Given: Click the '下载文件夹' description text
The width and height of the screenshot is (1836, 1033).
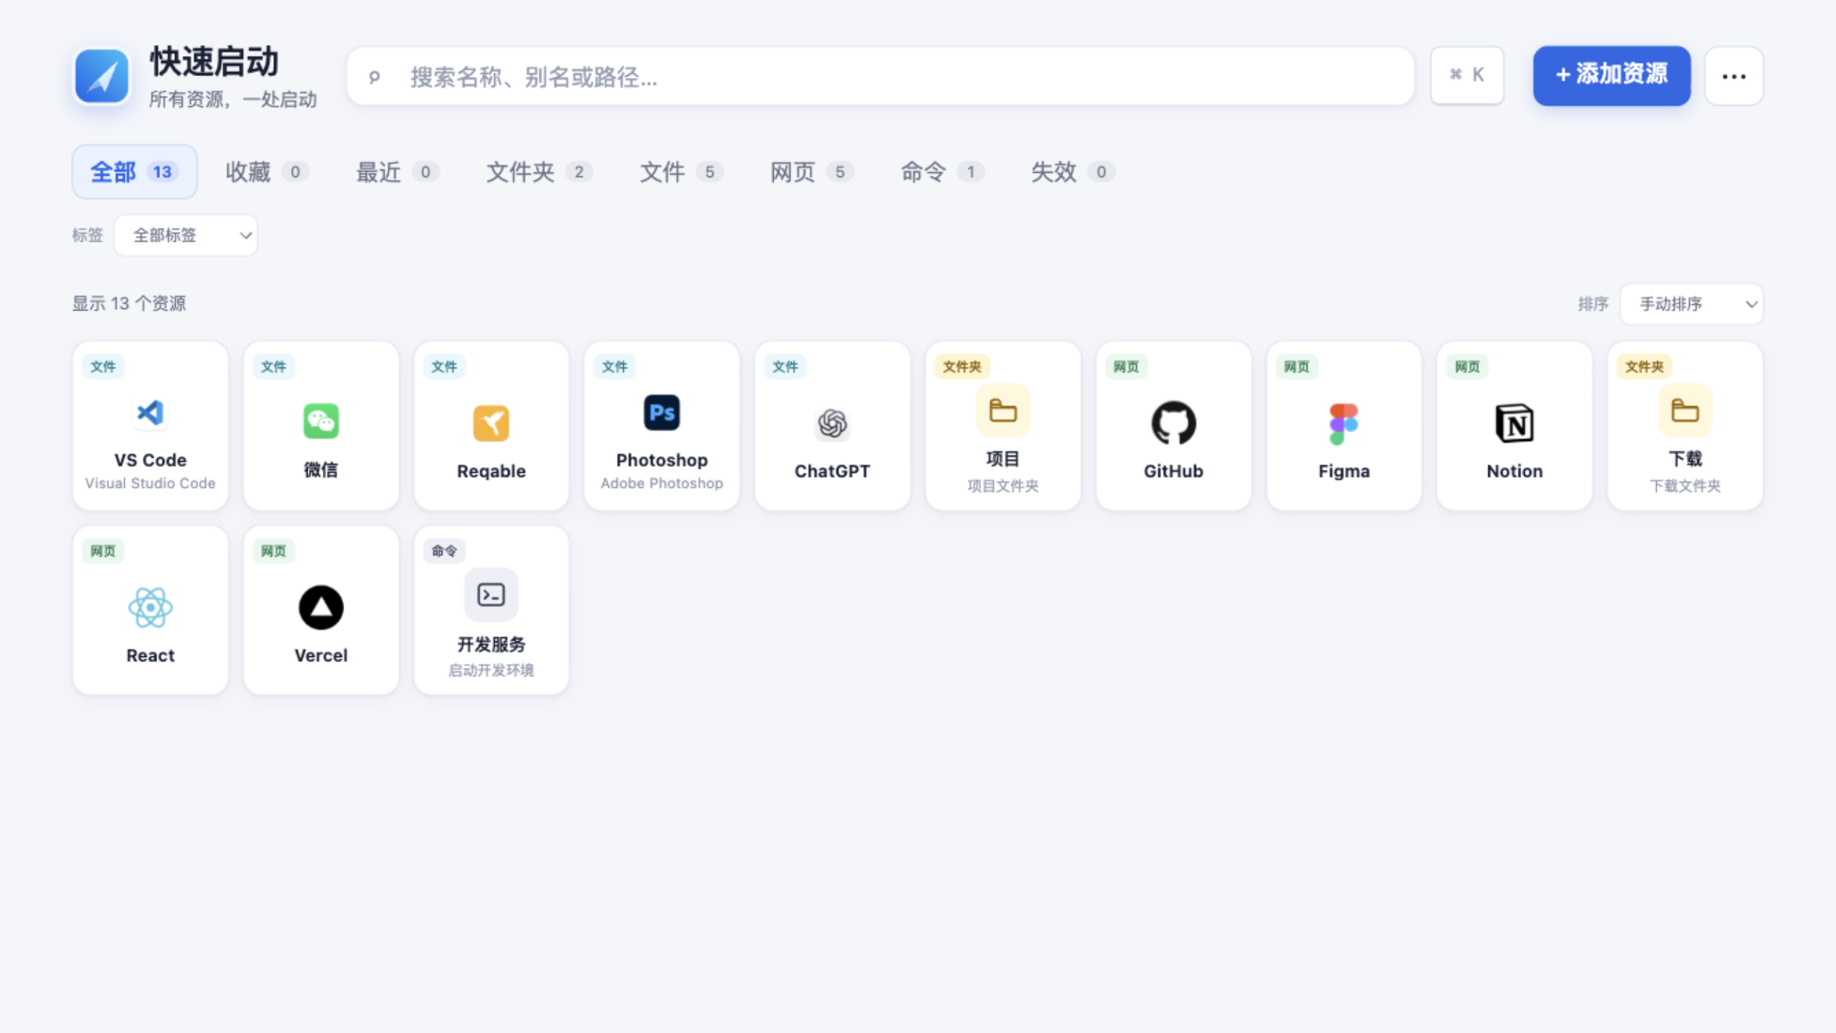Looking at the screenshot, I should [x=1685, y=486].
